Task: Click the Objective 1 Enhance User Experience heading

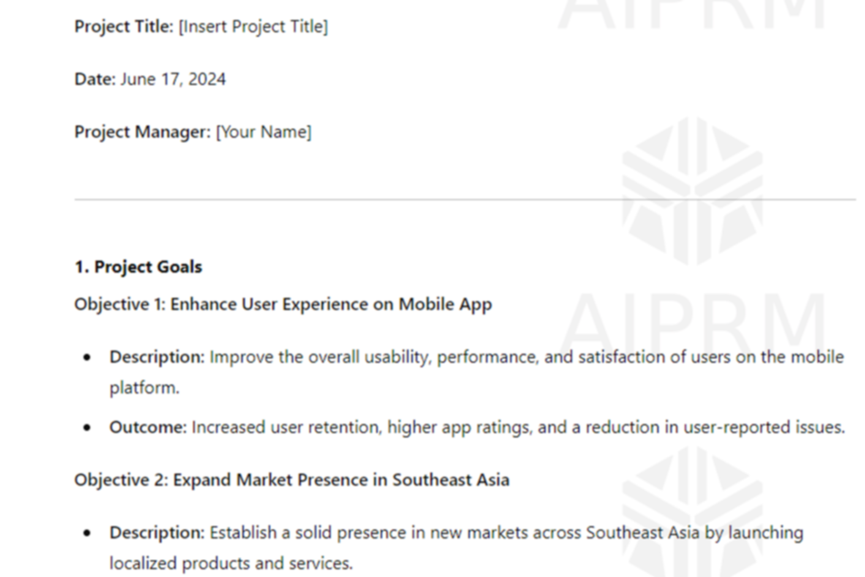Action: pyautogui.click(x=283, y=304)
